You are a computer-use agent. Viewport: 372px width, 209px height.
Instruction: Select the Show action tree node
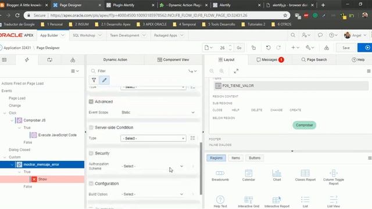(42, 179)
